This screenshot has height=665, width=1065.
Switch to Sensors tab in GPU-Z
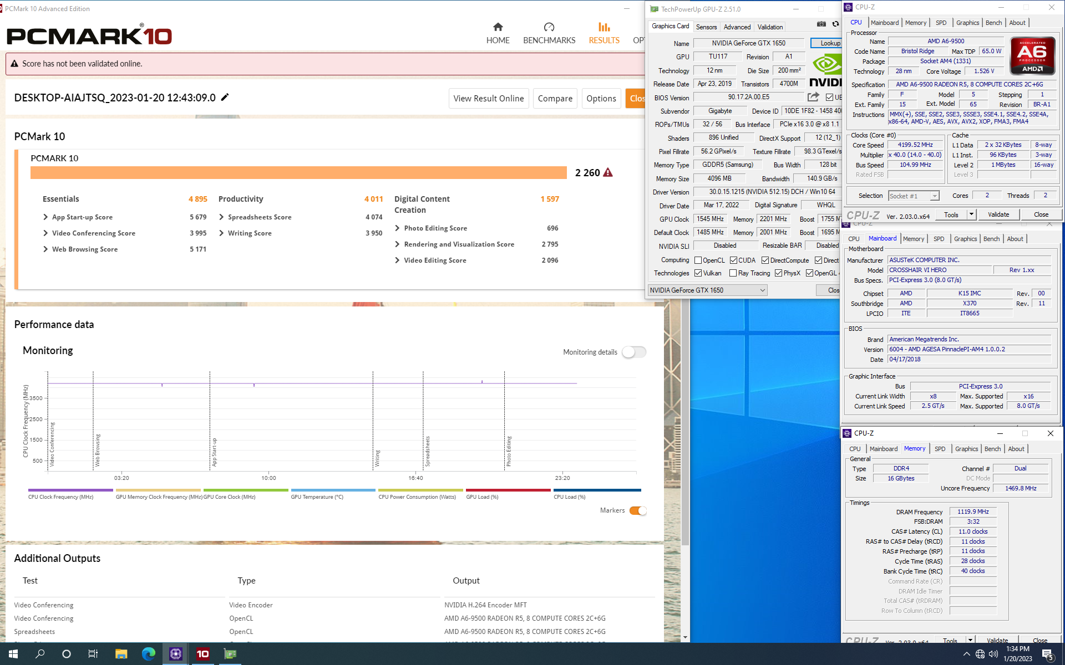pyautogui.click(x=706, y=27)
